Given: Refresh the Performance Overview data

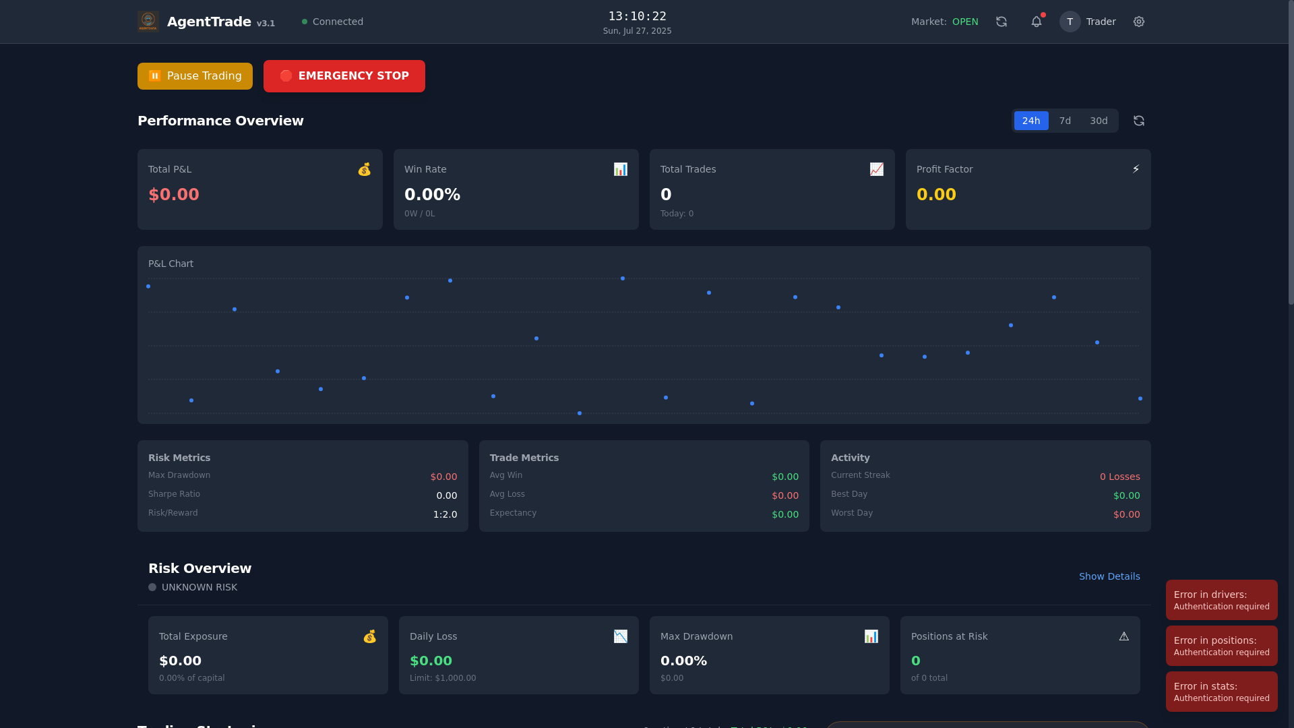Looking at the screenshot, I should 1139,121.
